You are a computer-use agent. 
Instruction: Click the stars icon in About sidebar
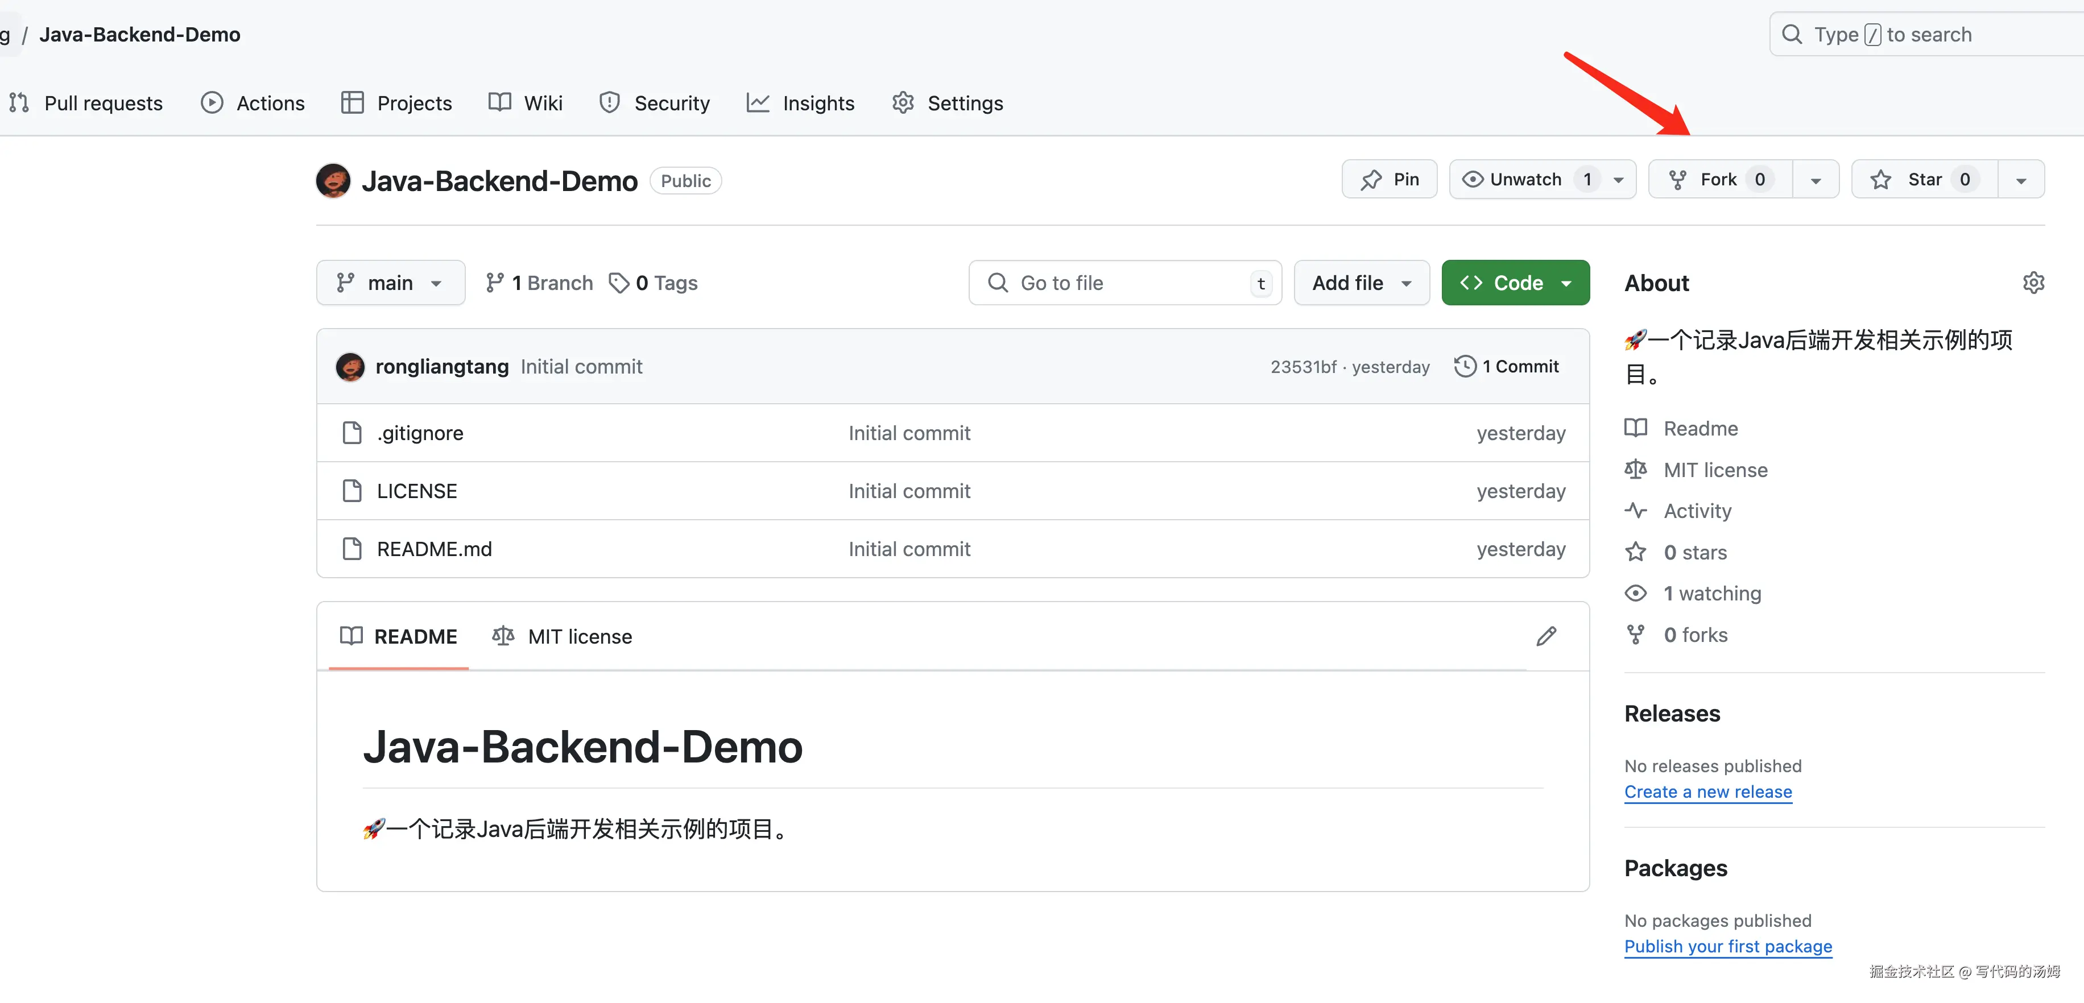coord(1636,552)
